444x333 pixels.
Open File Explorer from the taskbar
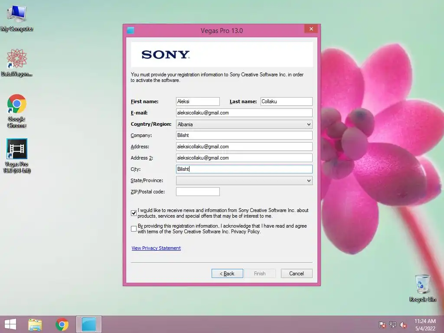(35, 324)
